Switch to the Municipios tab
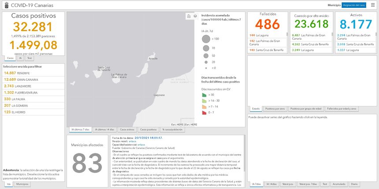 tap(22, 184)
